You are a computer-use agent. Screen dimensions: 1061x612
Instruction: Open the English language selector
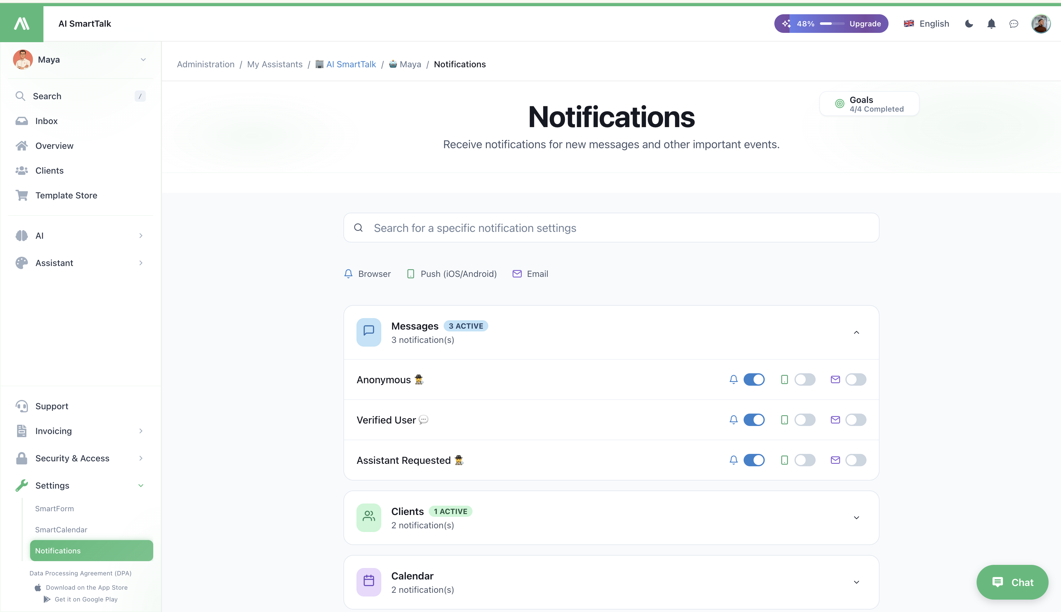[x=926, y=24]
